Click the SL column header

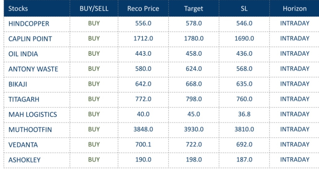point(244,9)
